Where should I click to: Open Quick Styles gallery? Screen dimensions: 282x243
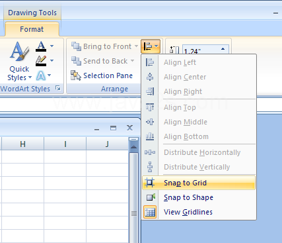(x=20, y=61)
